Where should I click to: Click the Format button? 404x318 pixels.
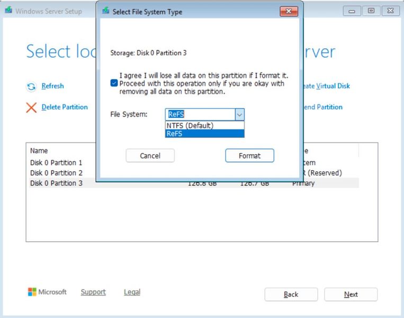point(249,155)
